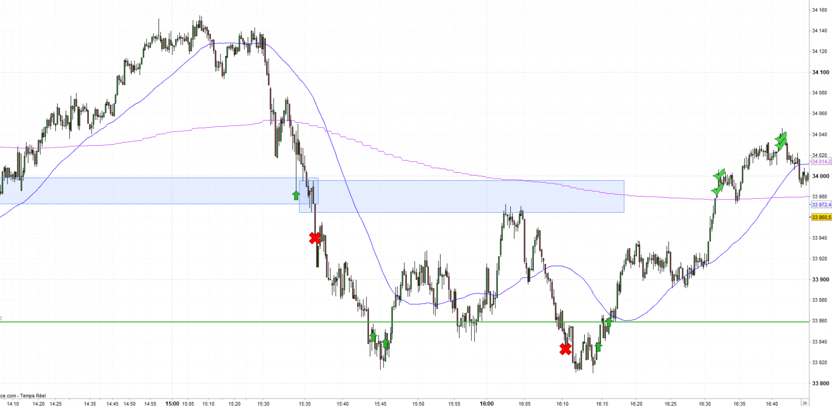Click the upper green checkmark near 16:32

[719, 175]
